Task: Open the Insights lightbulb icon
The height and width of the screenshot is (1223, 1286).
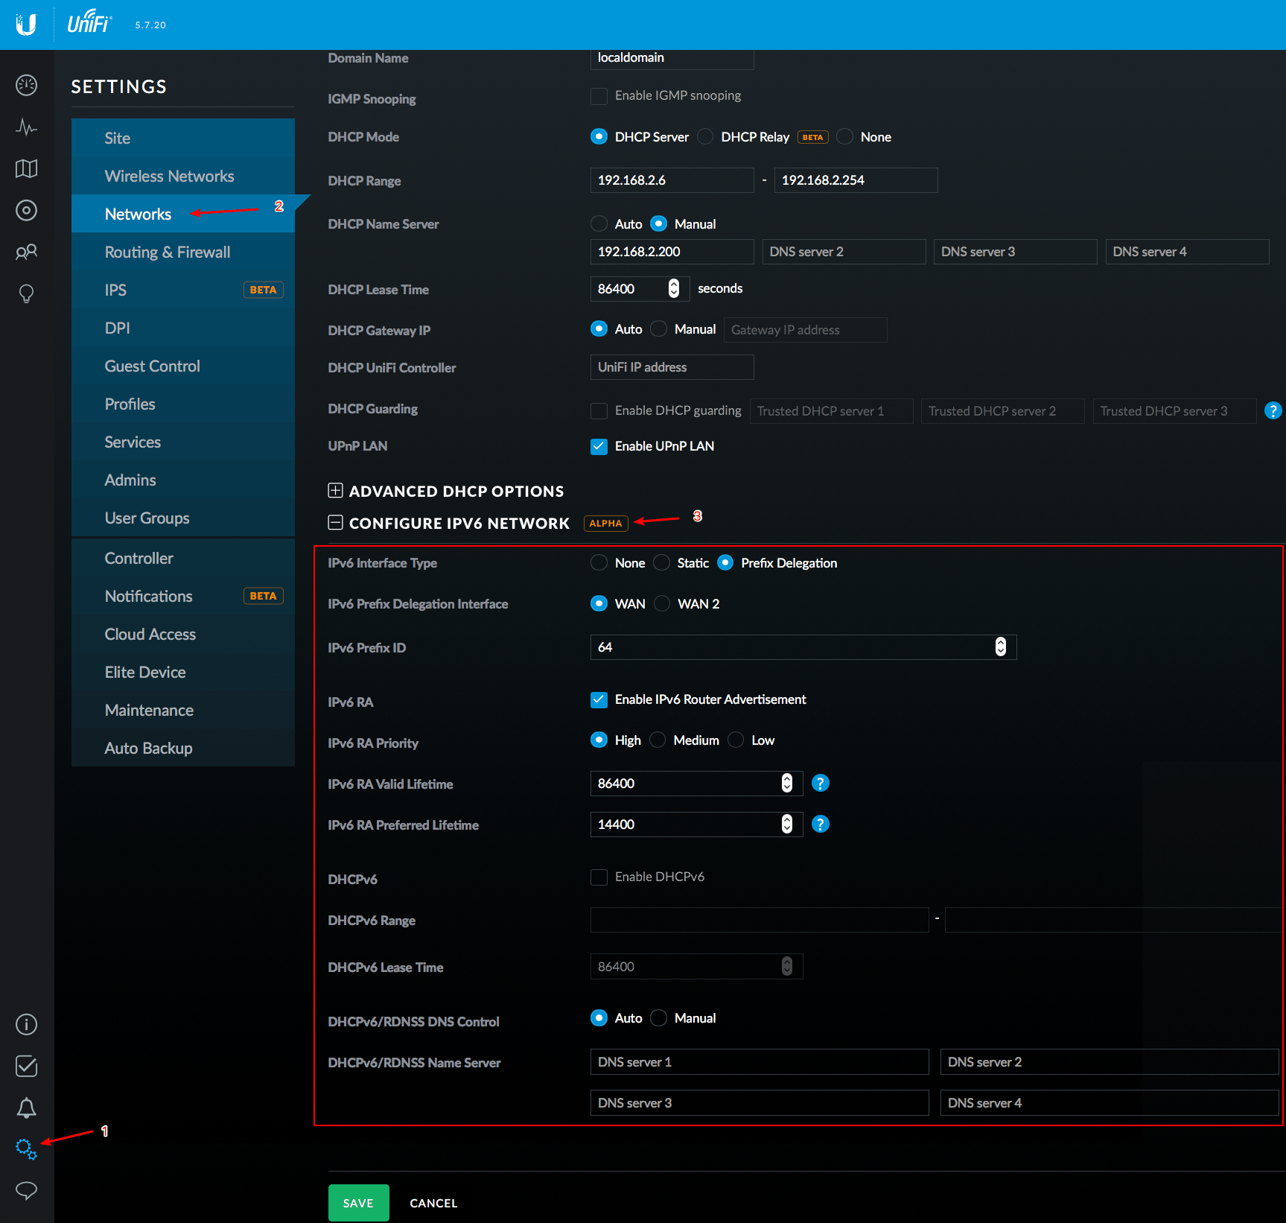Action: (x=26, y=294)
